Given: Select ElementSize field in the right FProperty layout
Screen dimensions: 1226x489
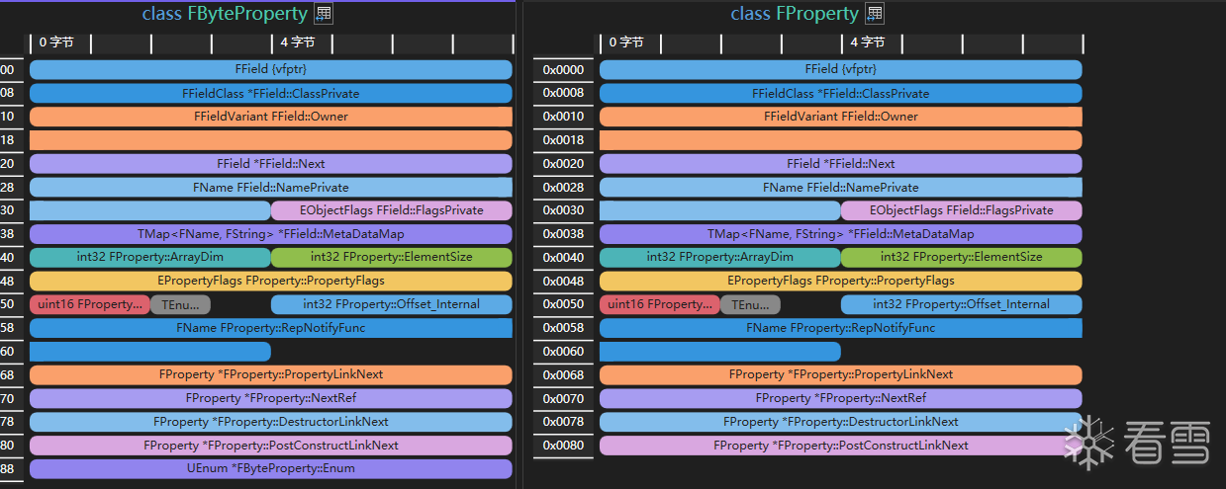Looking at the screenshot, I should [x=961, y=257].
